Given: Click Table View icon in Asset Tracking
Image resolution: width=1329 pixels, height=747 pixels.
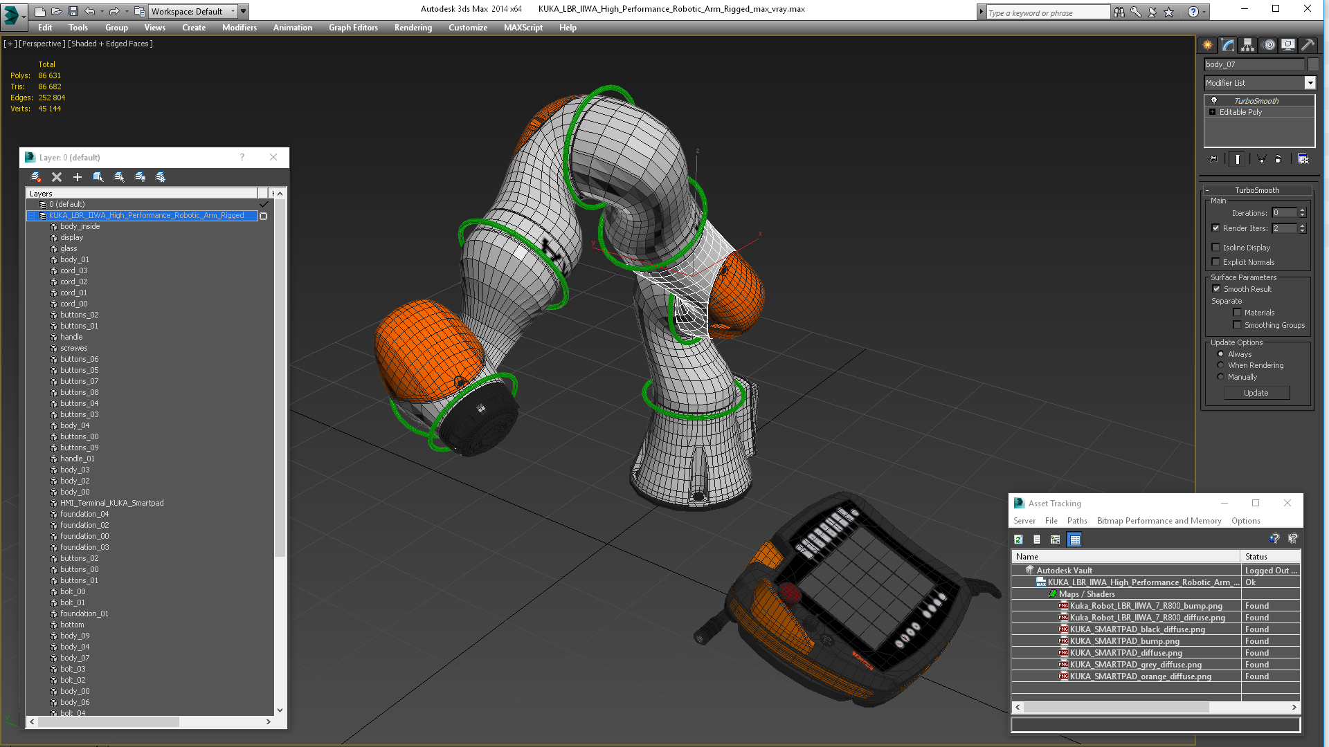Looking at the screenshot, I should click(x=1074, y=539).
